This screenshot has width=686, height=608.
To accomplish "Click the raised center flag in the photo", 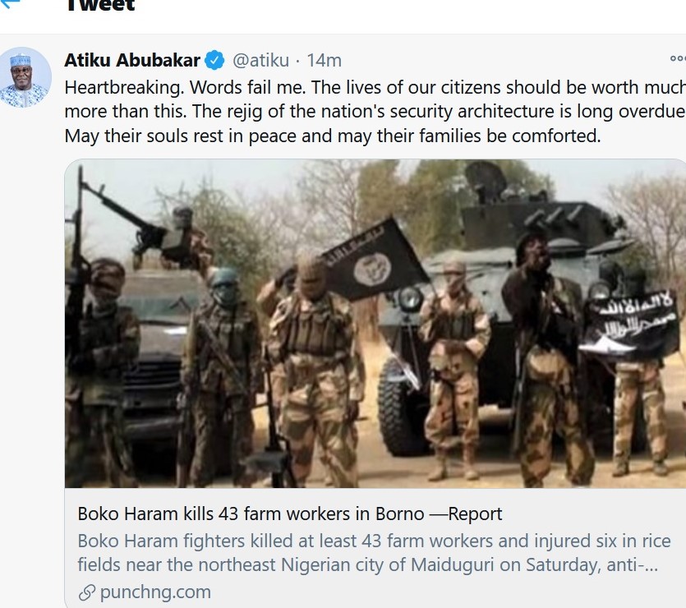I will tap(374, 259).
